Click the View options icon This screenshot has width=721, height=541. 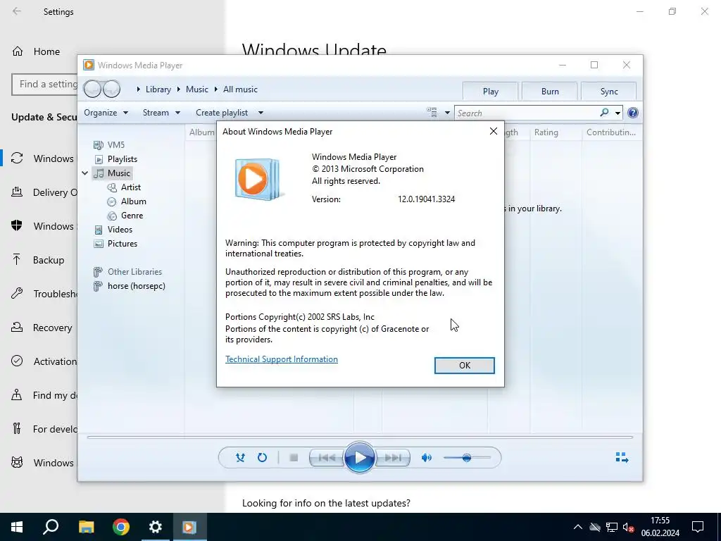pos(432,112)
